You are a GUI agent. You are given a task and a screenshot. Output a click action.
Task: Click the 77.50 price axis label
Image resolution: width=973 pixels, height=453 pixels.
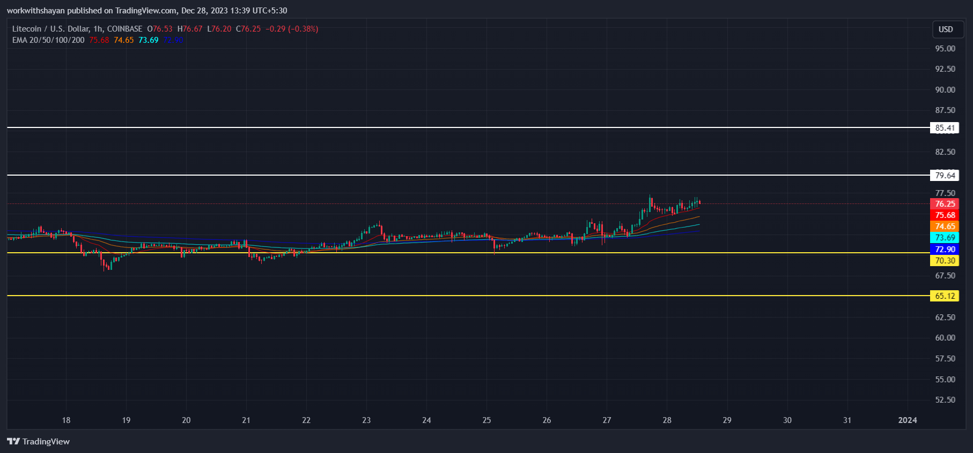(945, 193)
